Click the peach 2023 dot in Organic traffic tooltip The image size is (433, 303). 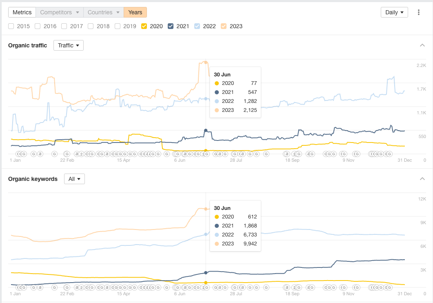coord(217,110)
